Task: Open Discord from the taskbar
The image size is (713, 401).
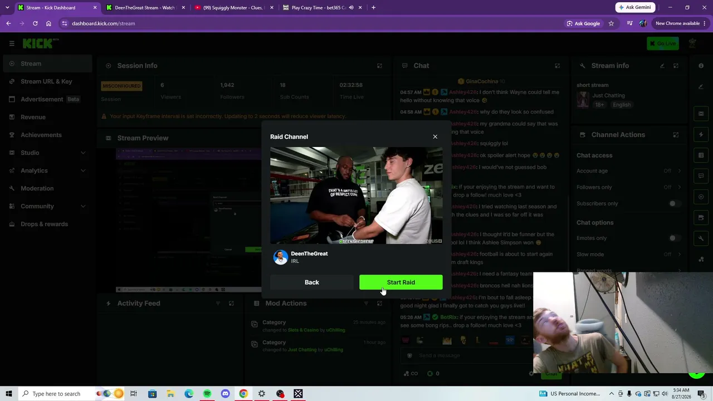Action: pyautogui.click(x=225, y=394)
